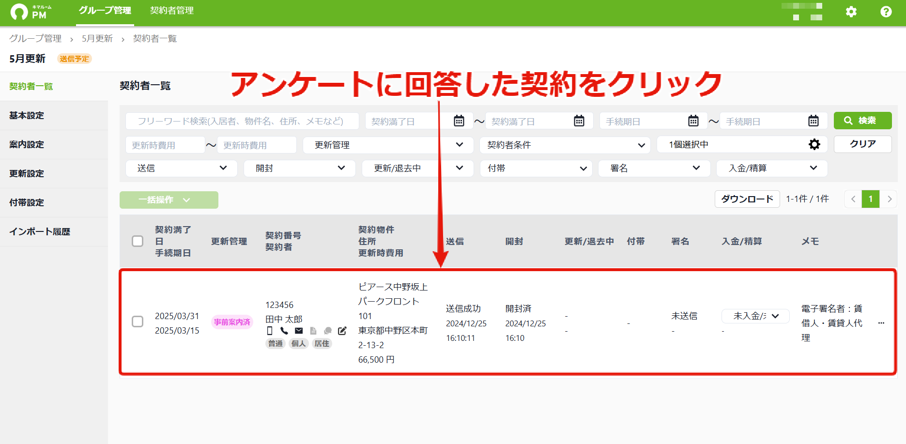The image size is (906, 444).
Task: Open calendar for second 手続期日 field
Action: click(x=814, y=121)
